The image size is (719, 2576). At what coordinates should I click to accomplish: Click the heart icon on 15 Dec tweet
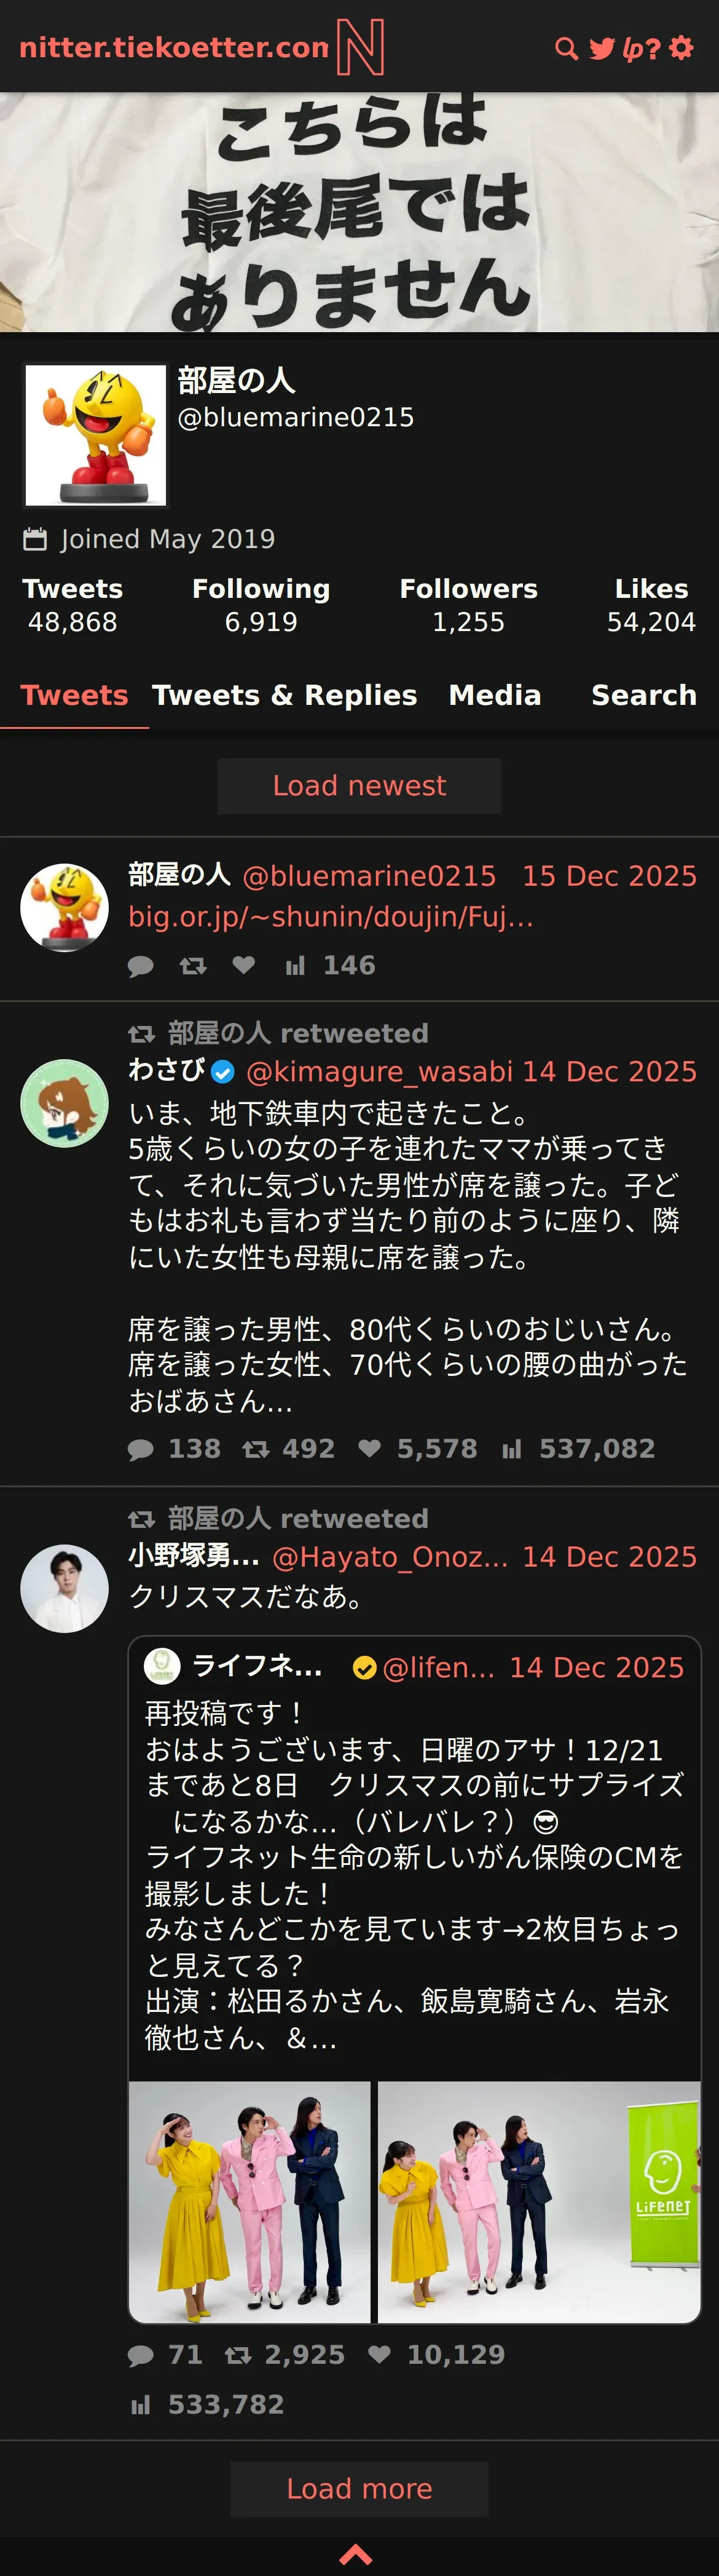(x=243, y=965)
